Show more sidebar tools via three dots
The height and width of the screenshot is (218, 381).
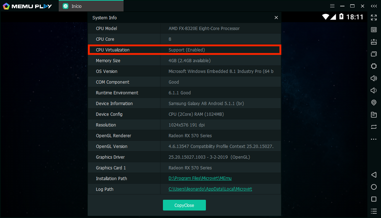click(374, 139)
